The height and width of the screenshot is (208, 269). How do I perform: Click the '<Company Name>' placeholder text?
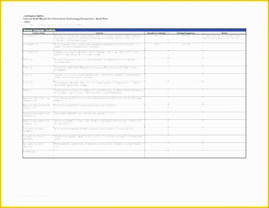[x=34, y=16]
